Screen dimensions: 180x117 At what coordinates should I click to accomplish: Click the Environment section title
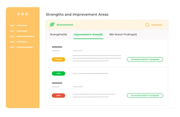point(65,25)
